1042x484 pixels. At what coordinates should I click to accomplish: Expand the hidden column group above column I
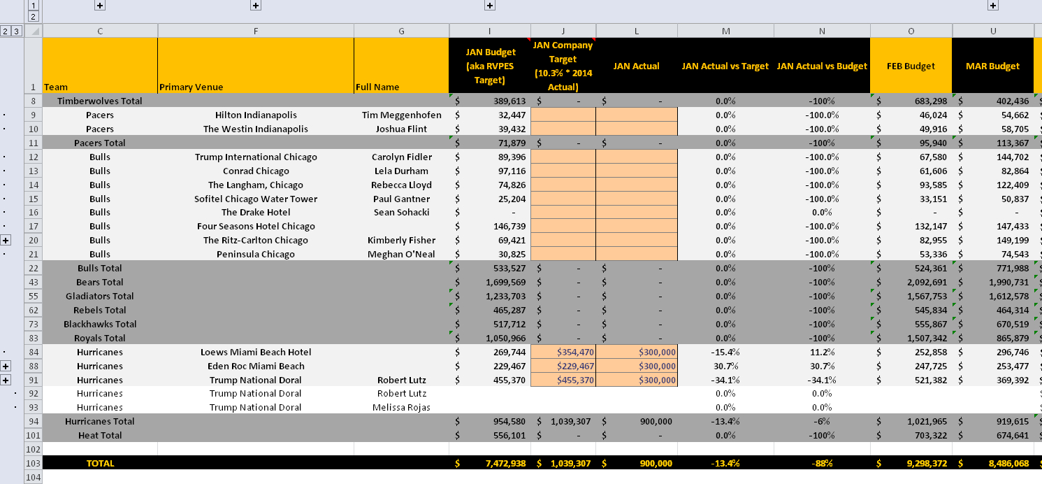click(x=490, y=6)
